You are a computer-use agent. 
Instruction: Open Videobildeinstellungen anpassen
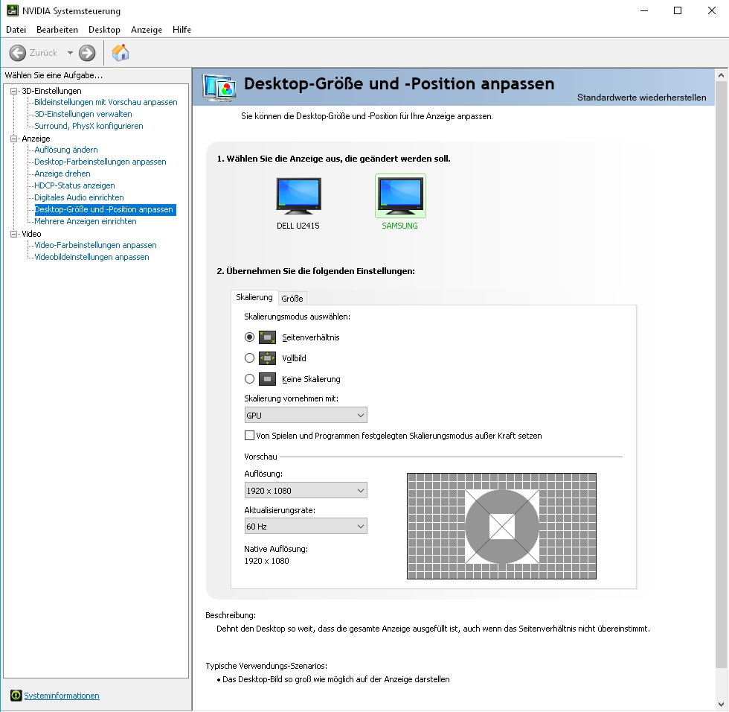(x=91, y=258)
